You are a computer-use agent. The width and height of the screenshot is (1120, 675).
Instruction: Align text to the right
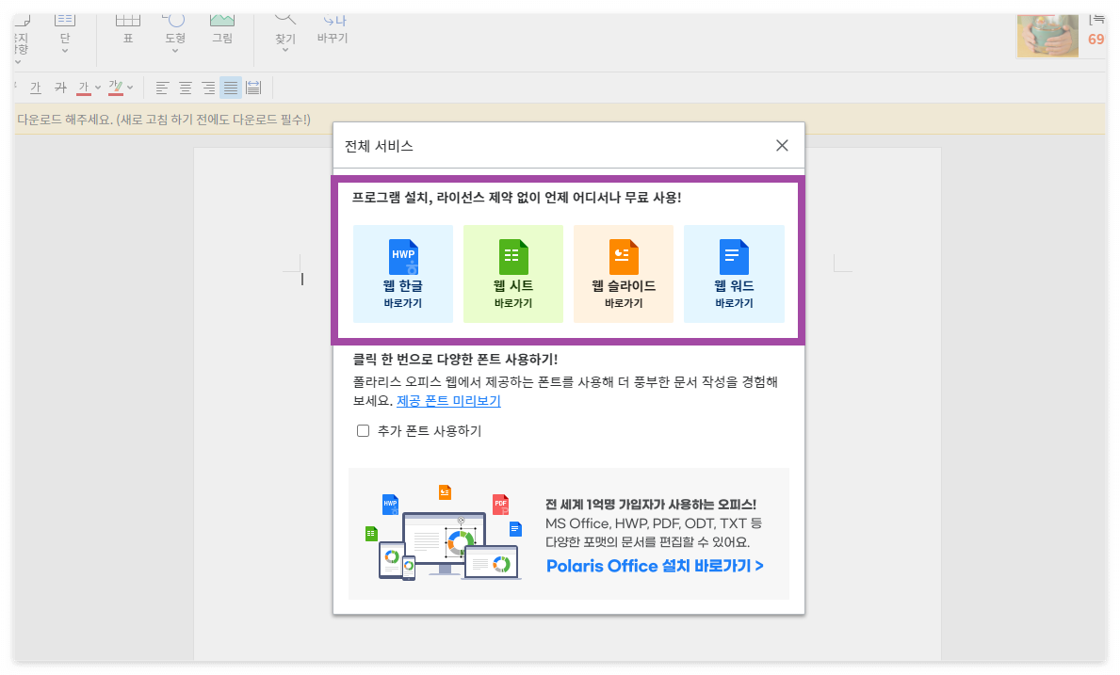(208, 88)
